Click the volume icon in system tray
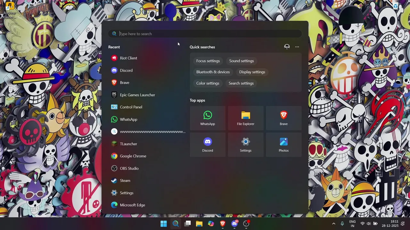 [x=369, y=224]
